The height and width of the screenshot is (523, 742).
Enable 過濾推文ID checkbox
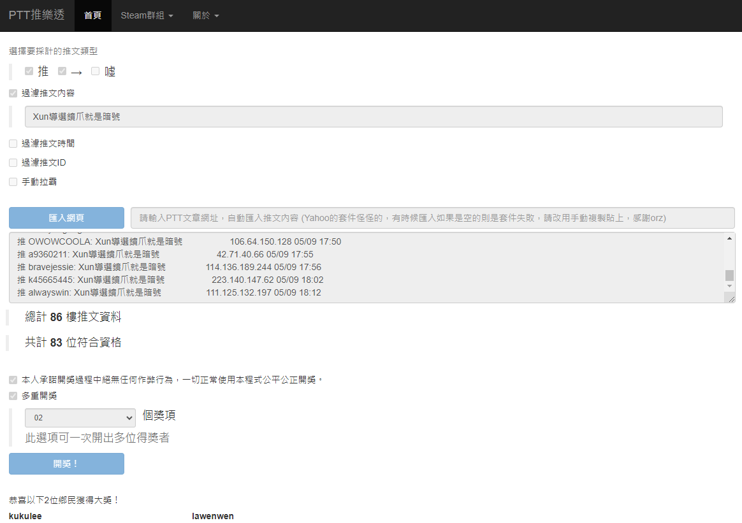coord(13,162)
